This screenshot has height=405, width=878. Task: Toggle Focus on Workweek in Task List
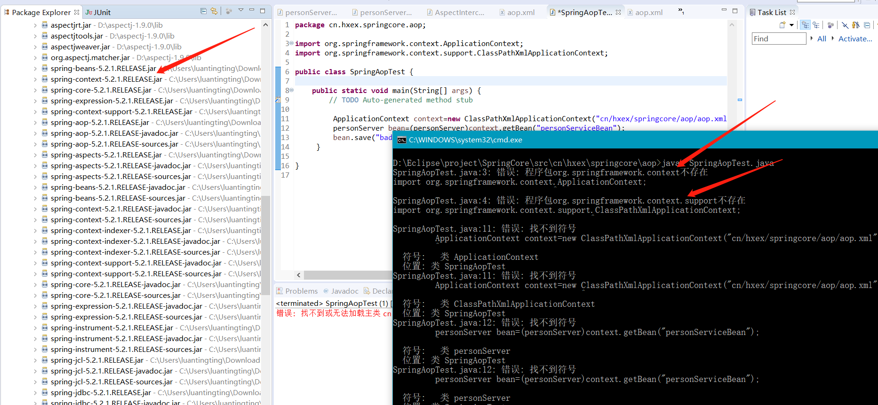pos(830,25)
